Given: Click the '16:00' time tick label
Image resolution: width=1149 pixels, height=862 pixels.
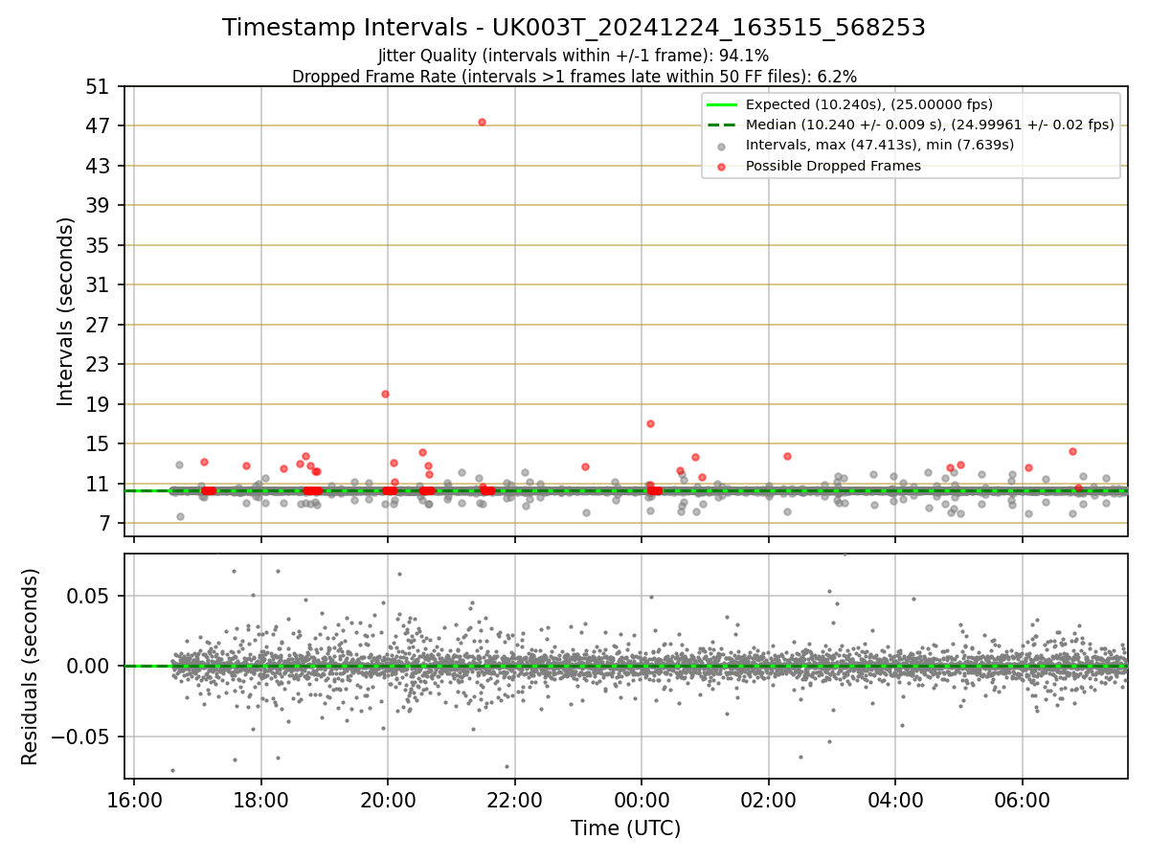Looking at the screenshot, I should tap(134, 800).
